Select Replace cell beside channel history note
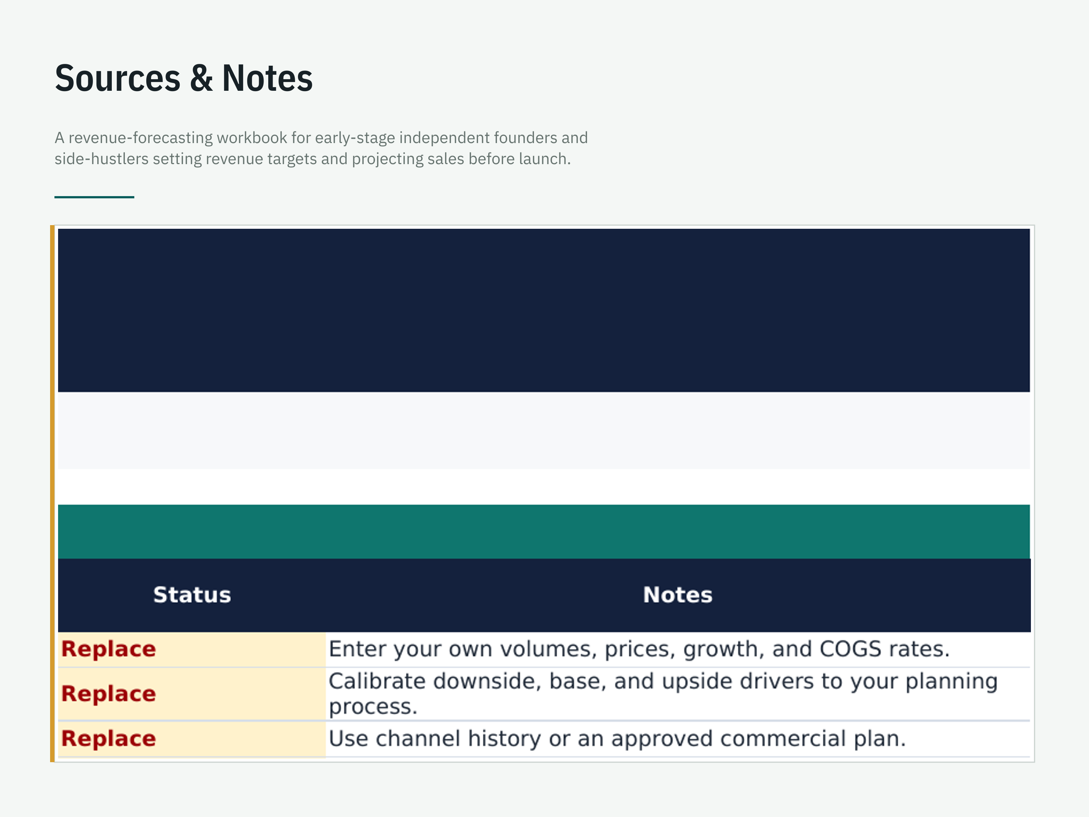Viewport: 1089px width, 817px height. click(x=192, y=739)
